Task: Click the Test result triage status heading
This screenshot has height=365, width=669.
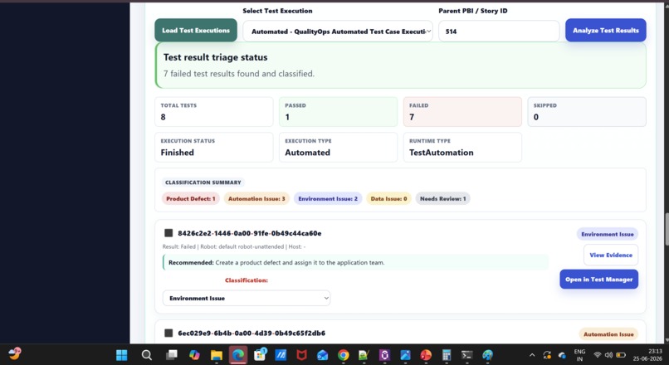Action: coord(216,57)
